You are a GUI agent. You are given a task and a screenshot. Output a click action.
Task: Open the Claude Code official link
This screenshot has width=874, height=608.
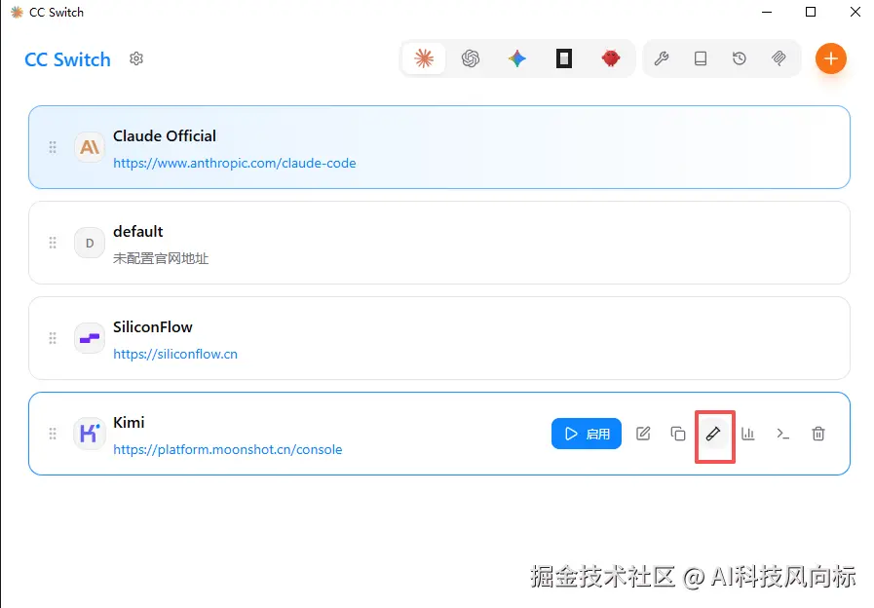click(234, 163)
